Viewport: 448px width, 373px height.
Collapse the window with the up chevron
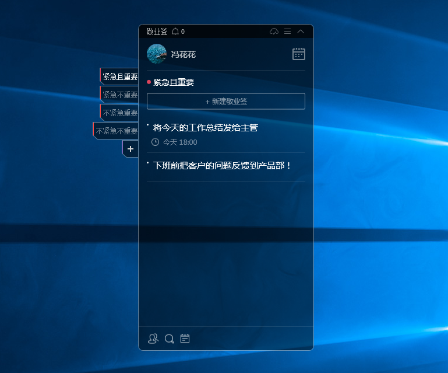click(301, 32)
